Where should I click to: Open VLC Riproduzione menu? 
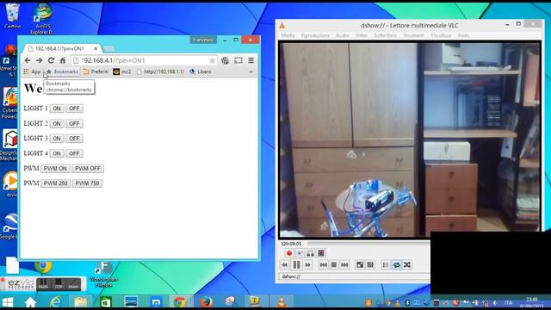point(316,35)
